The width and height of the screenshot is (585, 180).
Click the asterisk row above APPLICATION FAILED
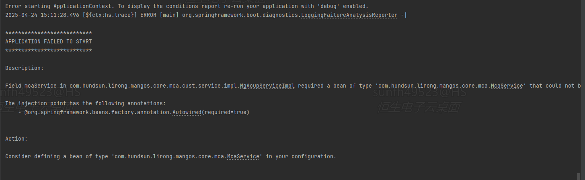pos(48,33)
